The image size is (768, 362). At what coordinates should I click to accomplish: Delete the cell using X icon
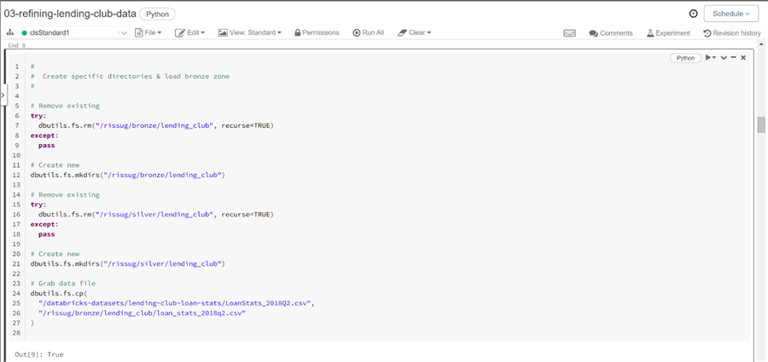(743, 58)
